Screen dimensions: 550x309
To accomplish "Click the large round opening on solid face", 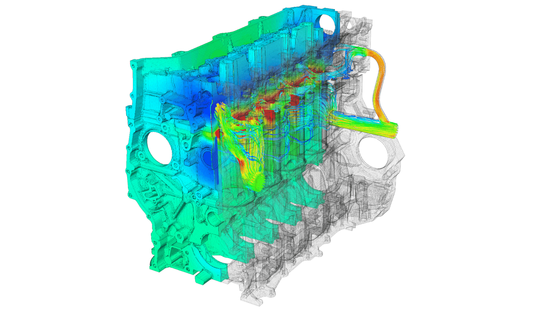I will (x=159, y=148).
